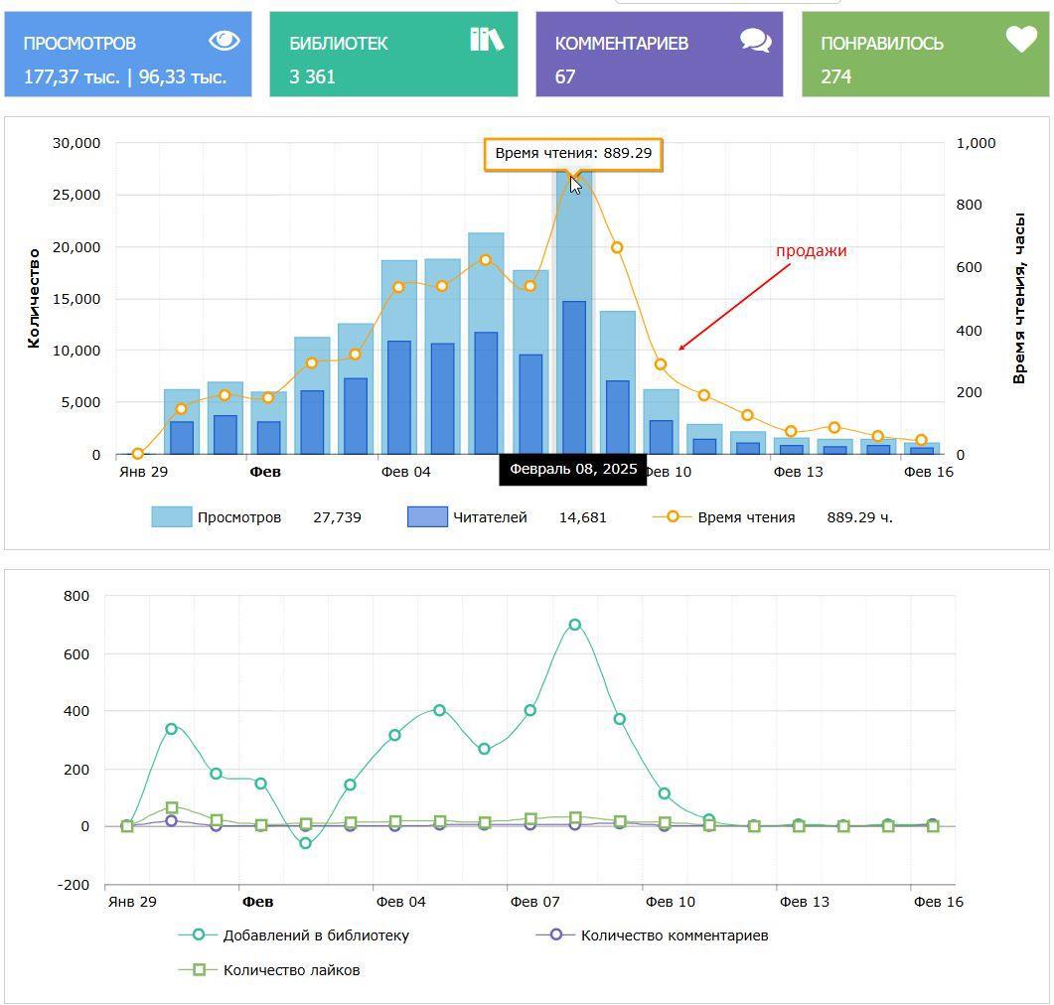Image resolution: width=1054 pixels, height=1005 pixels.
Task: Click the dark blue Читателей legend swatch
Action: (x=427, y=517)
